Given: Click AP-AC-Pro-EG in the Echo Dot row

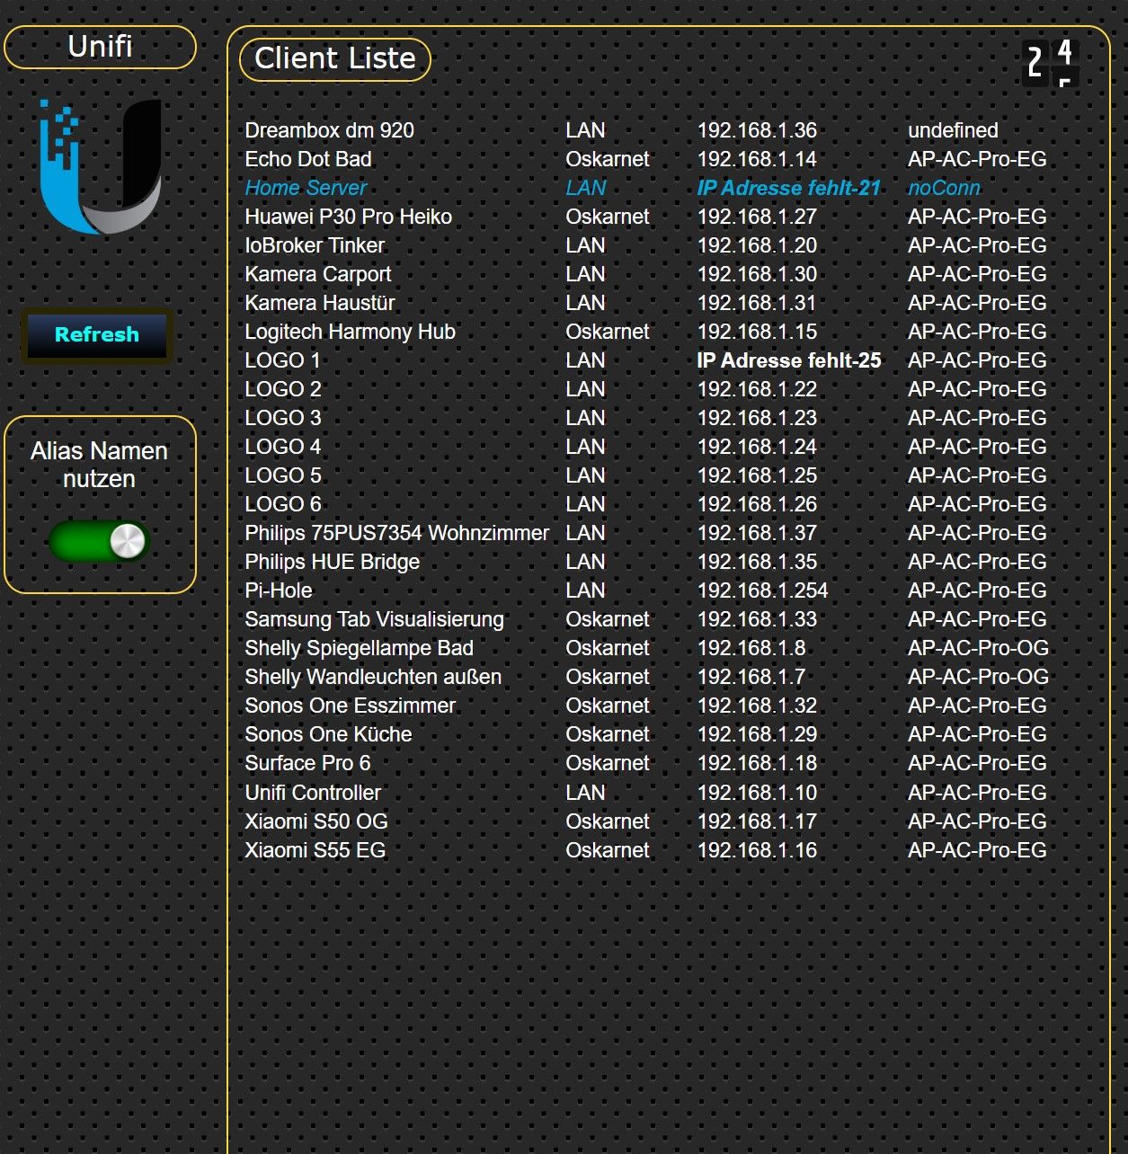Looking at the screenshot, I should [x=977, y=159].
